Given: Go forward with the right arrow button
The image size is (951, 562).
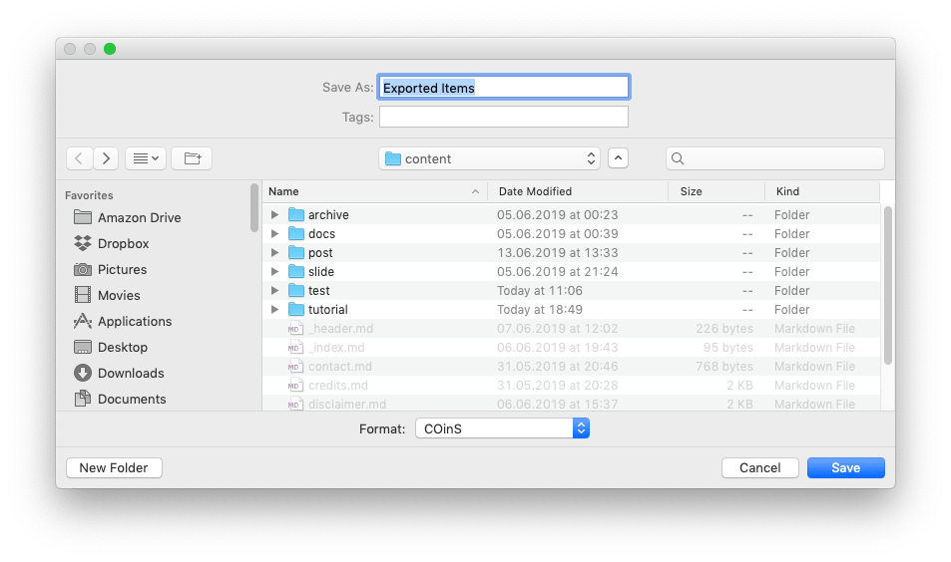Looking at the screenshot, I should pyautogui.click(x=106, y=158).
